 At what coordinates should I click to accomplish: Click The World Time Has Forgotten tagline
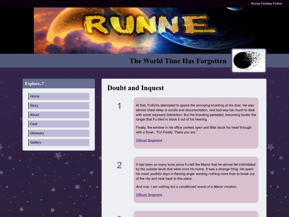click(x=178, y=61)
